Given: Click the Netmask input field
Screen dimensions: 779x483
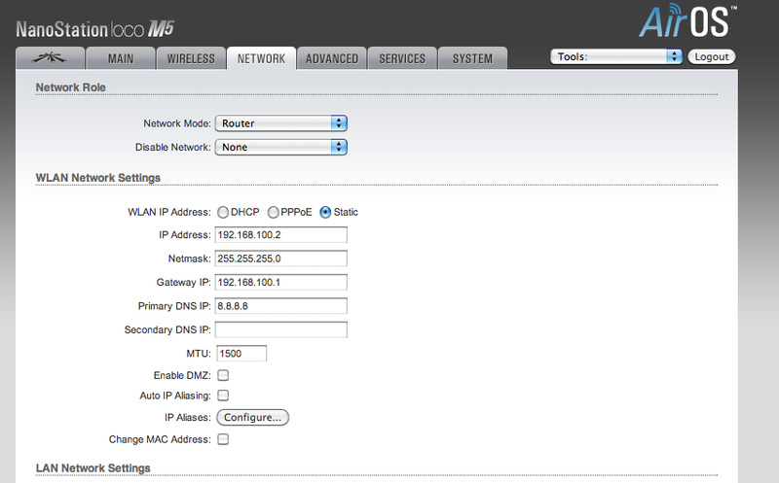Looking at the screenshot, I should (x=281, y=259).
